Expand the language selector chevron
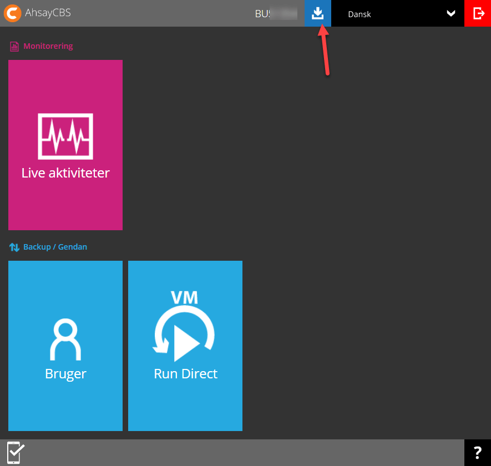The width and height of the screenshot is (491, 466). (x=450, y=14)
